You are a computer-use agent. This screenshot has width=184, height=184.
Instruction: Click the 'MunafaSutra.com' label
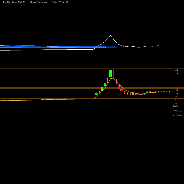click(39, 2)
